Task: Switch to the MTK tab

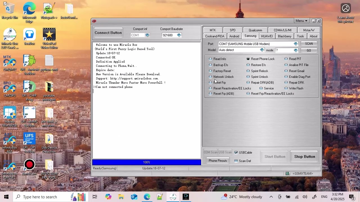Action: (x=213, y=30)
